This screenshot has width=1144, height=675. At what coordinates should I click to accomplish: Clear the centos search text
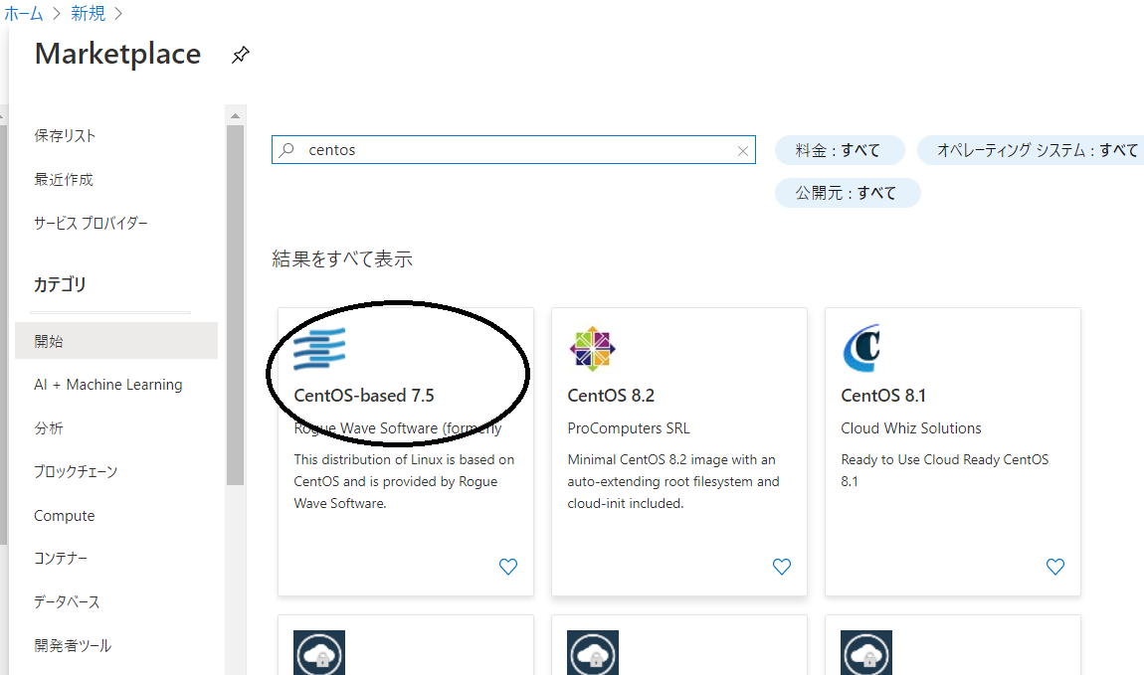[x=743, y=151]
